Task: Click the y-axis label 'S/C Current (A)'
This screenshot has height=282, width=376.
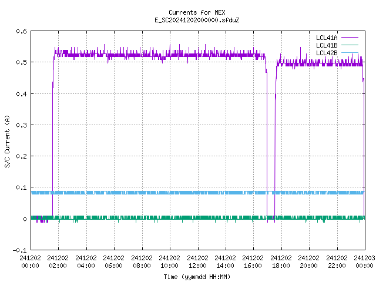Action: pos(7,142)
